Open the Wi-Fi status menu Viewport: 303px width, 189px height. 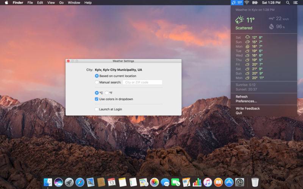click(247, 3)
